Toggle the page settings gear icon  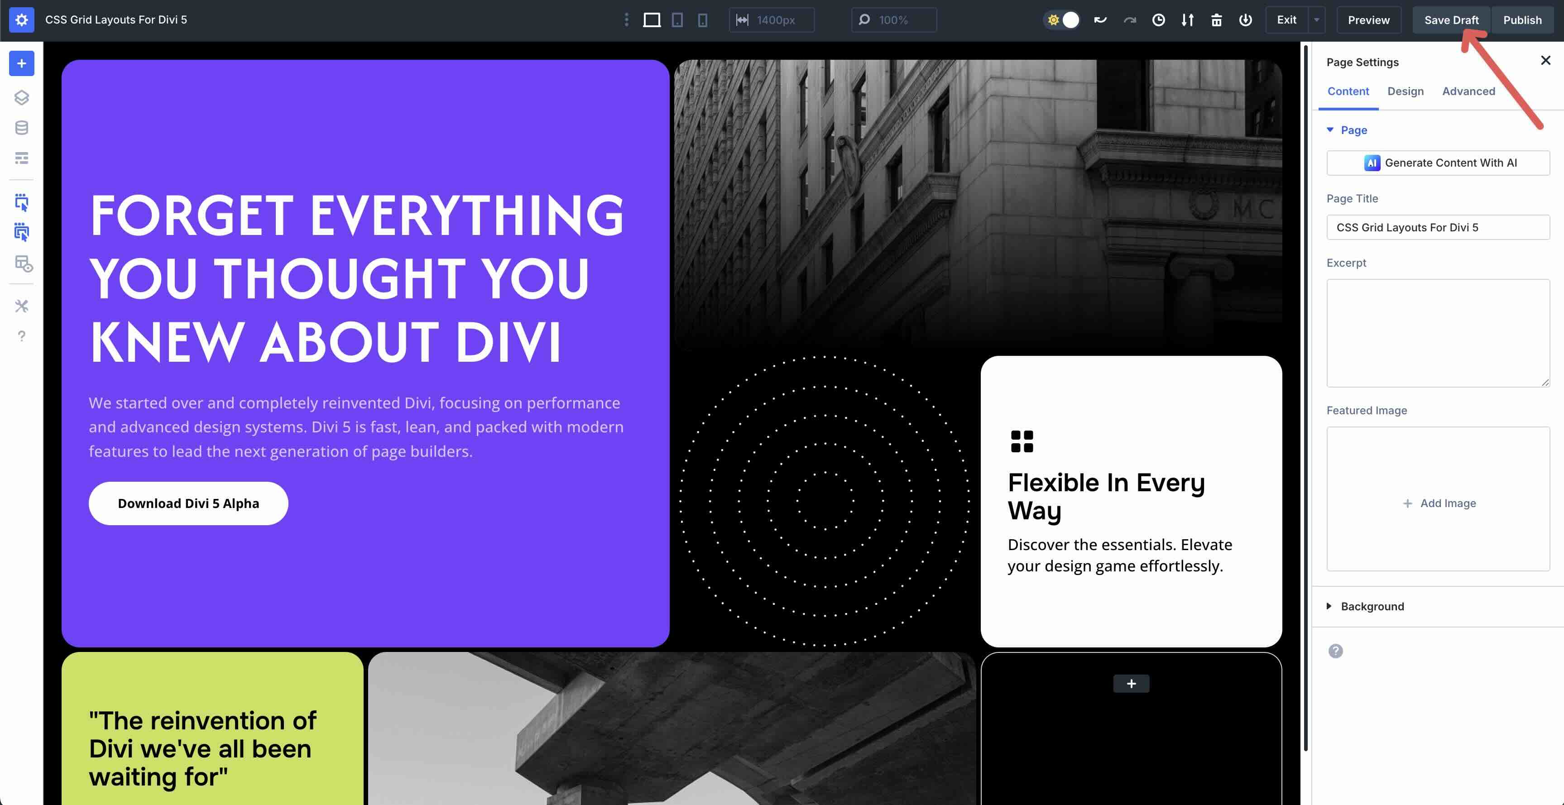click(21, 19)
